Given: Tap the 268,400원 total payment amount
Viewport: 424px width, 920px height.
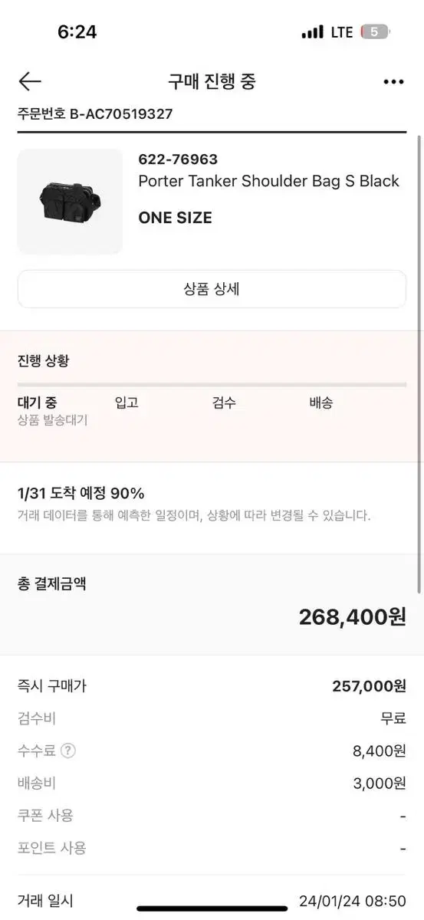Looking at the screenshot, I should pyautogui.click(x=353, y=616).
